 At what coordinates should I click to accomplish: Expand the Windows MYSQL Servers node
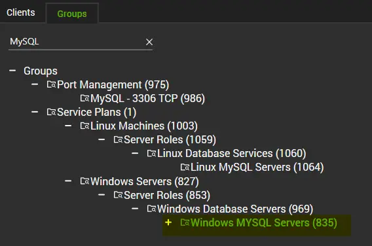tap(168, 222)
